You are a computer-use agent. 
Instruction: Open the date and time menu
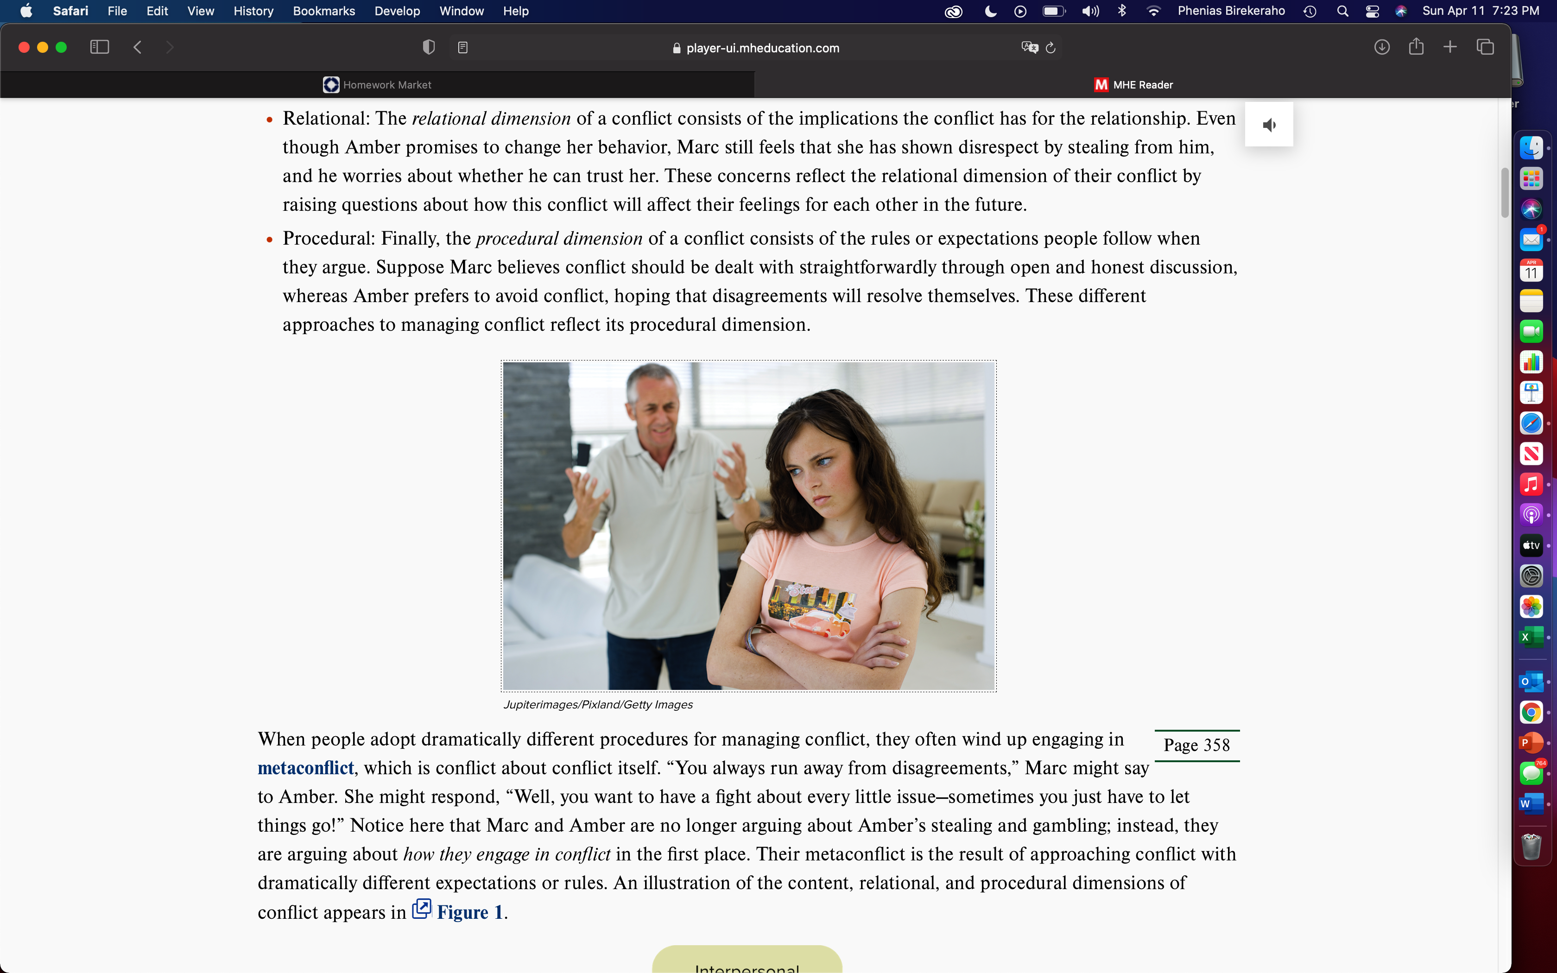pos(1481,11)
